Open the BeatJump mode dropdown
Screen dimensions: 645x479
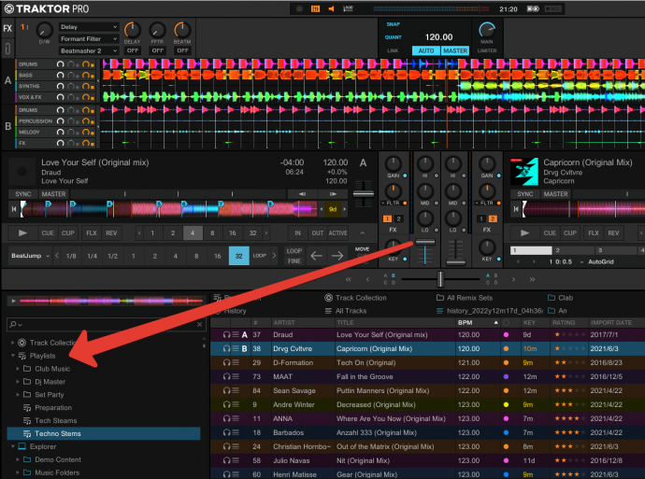click(30, 256)
